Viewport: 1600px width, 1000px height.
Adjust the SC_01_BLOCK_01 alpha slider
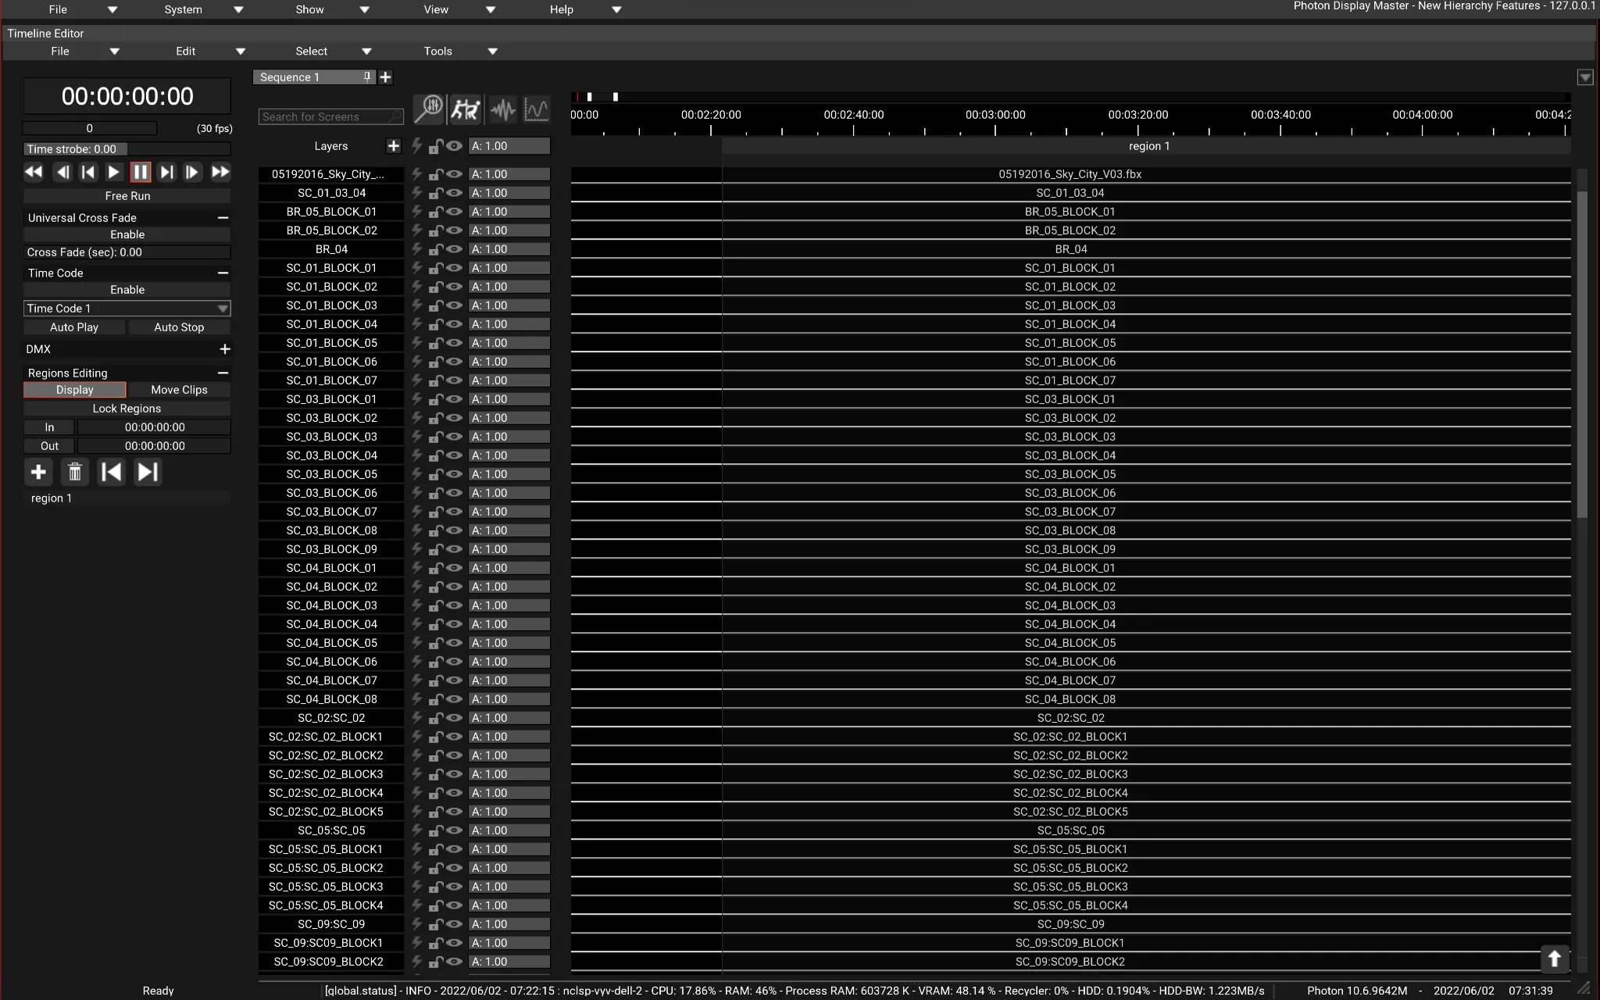coord(509,268)
